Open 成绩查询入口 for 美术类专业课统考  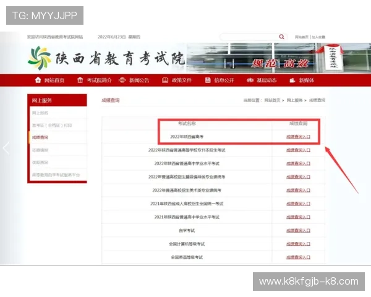click(298, 190)
